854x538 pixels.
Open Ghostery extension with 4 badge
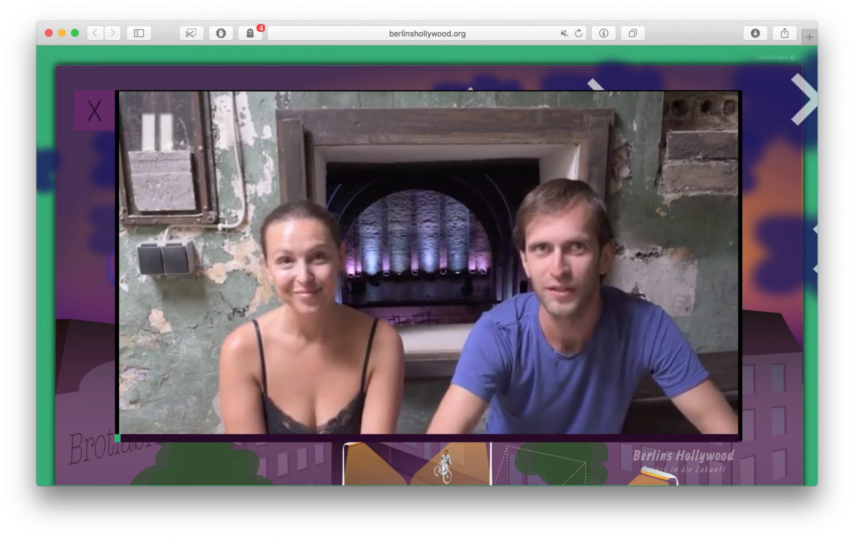pyautogui.click(x=250, y=33)
